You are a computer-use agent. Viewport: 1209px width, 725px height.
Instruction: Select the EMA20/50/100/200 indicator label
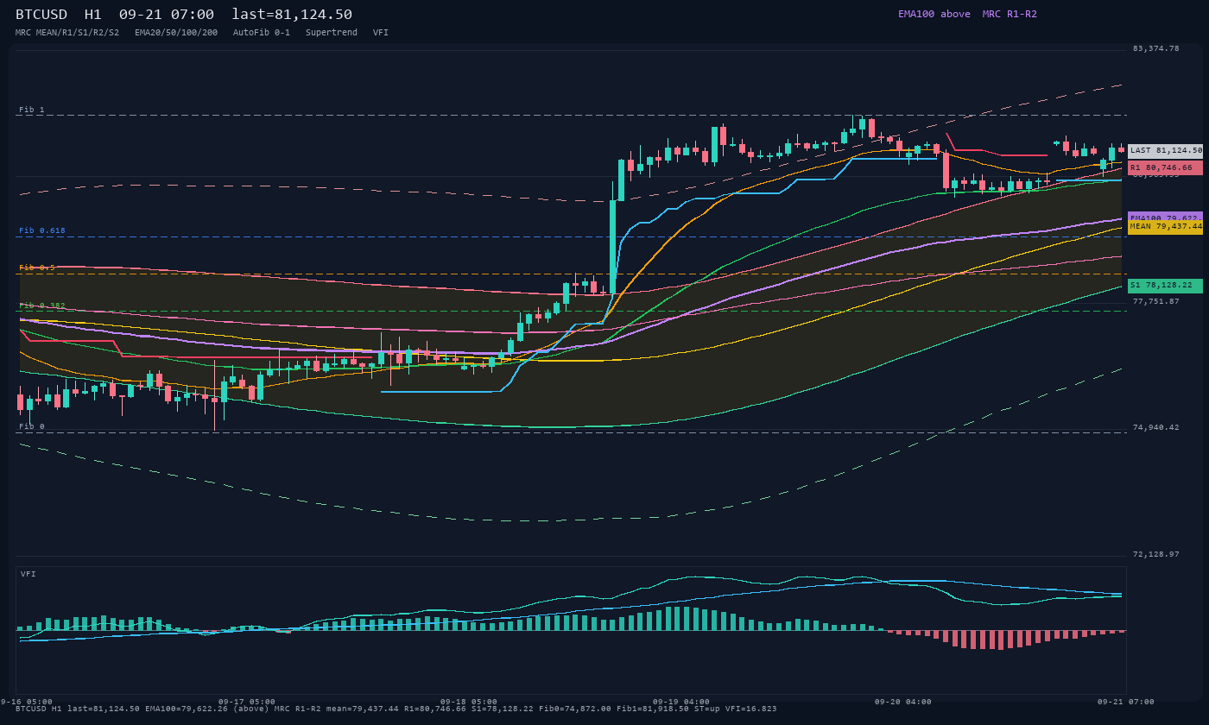click(176, 33)
